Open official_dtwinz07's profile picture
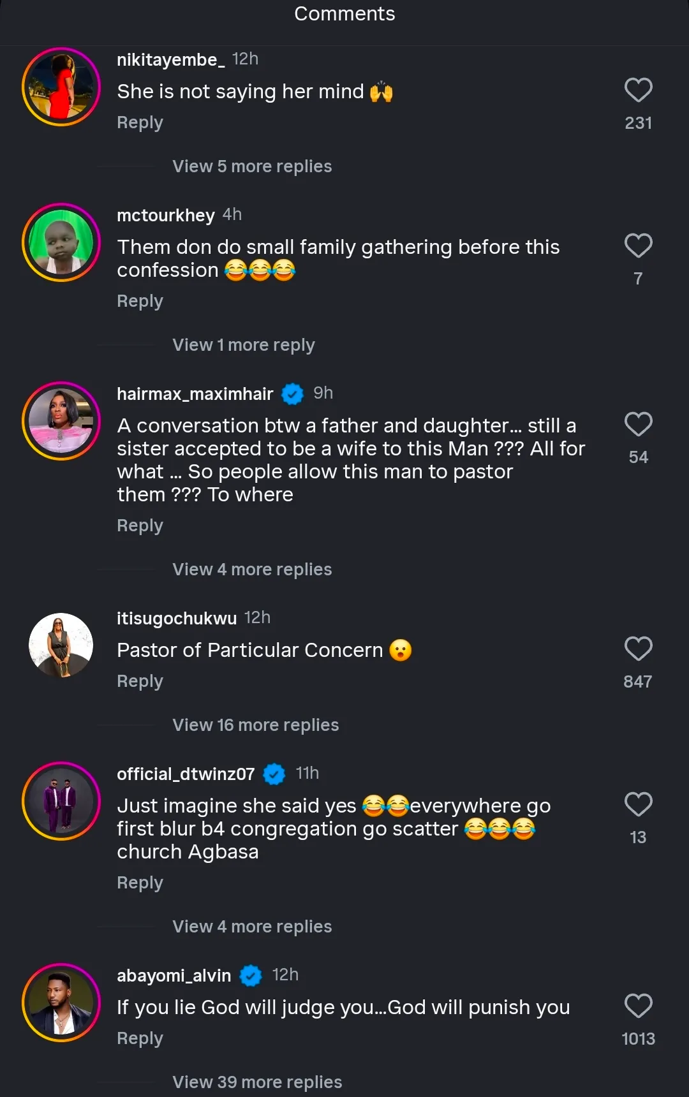Screen dimensions: 689x1097 pos(61,801)
